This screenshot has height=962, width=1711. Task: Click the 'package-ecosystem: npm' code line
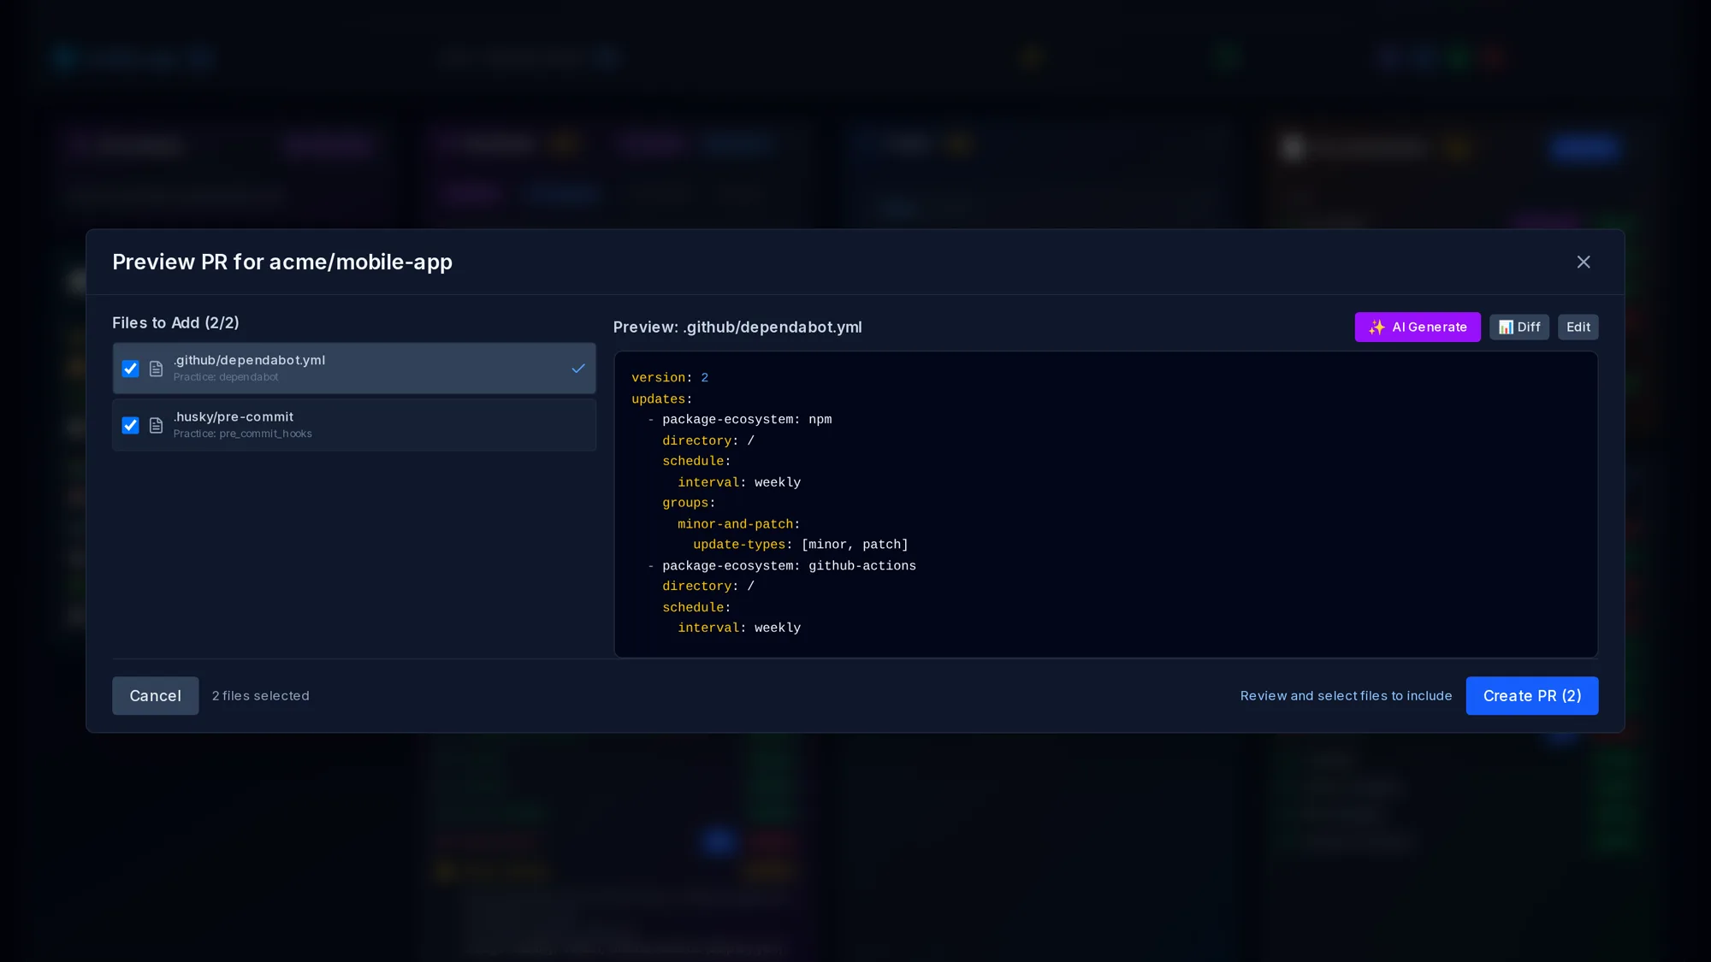tap(740, 419)
